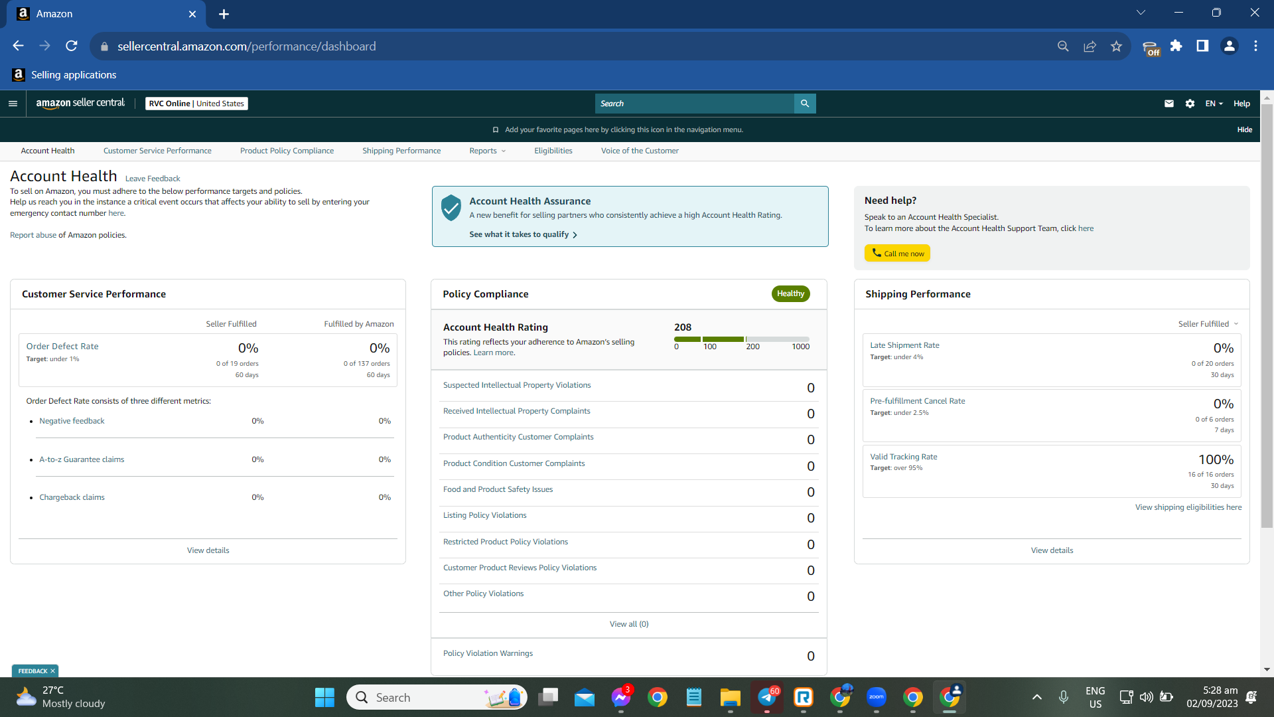Close the FEEDBACK tab
The height and width of the screenshot is (717, 1274).
pyautogui.click(x=52, y=671)
